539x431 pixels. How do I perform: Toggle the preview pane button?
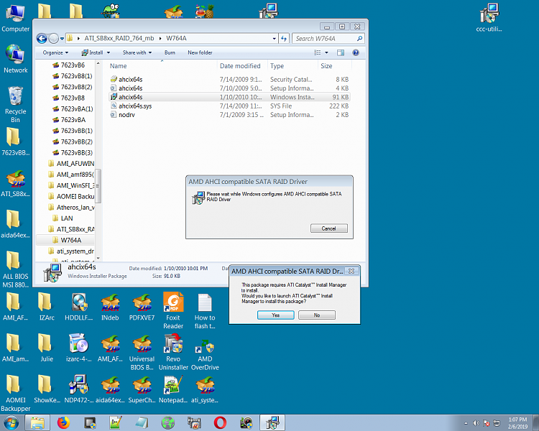341,52
